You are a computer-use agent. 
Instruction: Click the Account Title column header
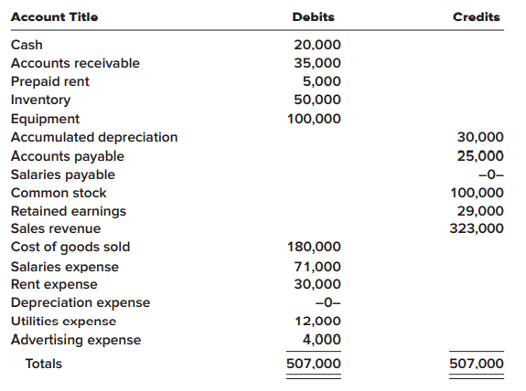pyautogui.click(x=54, y=17)
